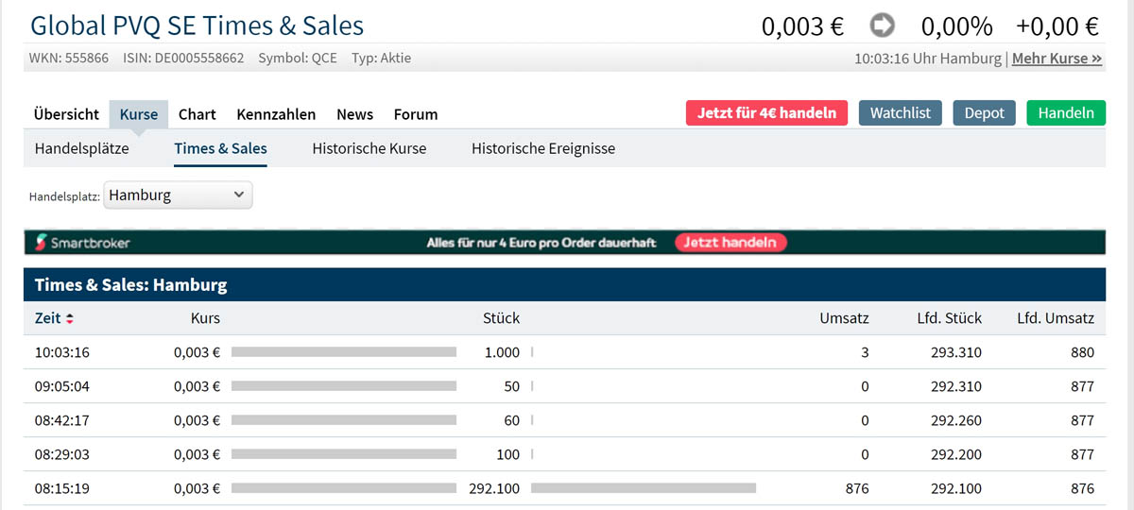Show Historische Kurse sub-tab
This screenshot has height=510, width=1134.
[x=369, y=148]
